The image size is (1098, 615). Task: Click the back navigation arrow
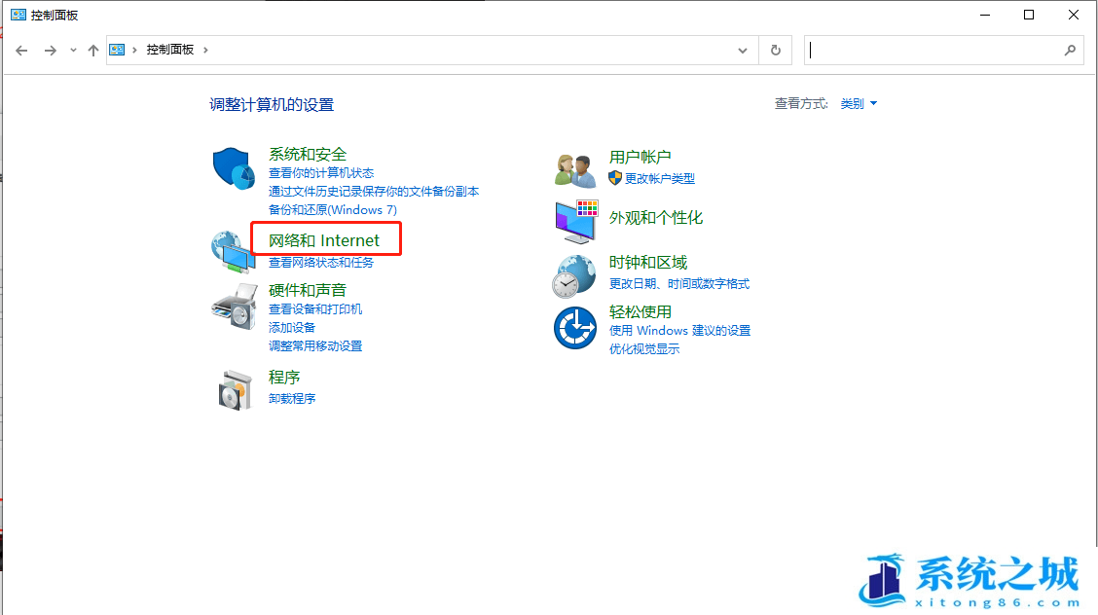21,50
